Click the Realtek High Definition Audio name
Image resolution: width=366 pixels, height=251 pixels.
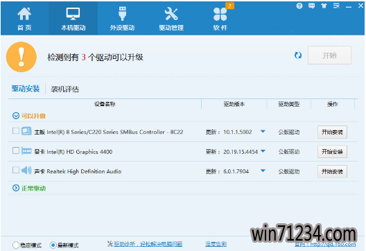pyautogui.click(x=84, y=172)
